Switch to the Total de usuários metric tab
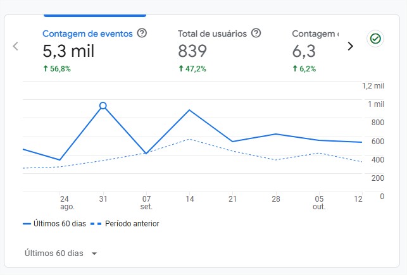407x275 pixels. (x=214, y=34)
